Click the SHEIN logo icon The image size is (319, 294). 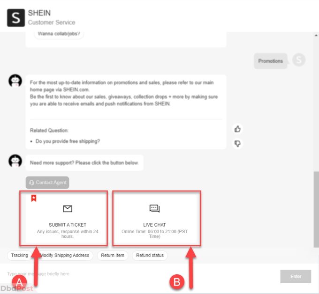pos(16,18)
